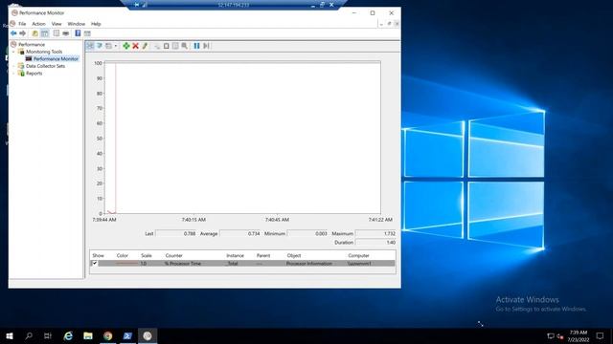Click the Color column header

click(123, 255)
